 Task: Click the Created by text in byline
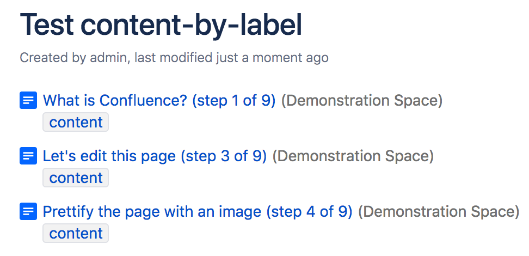53,57
